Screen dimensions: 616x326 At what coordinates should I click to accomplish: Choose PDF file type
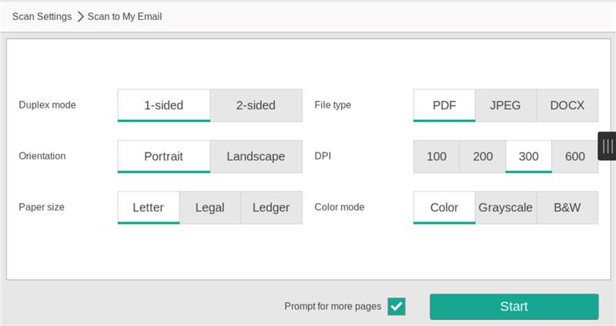click(444, 105)
